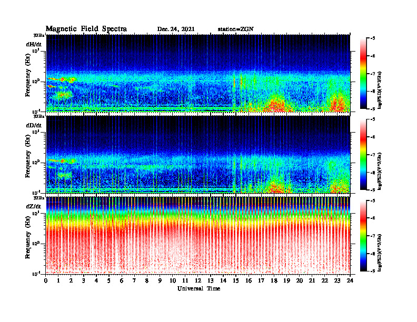The height and width of the screenshot is (322, 417).
Task: Click the "-5" tick on dH/dt color scale
Action: [x=373, y=38]
